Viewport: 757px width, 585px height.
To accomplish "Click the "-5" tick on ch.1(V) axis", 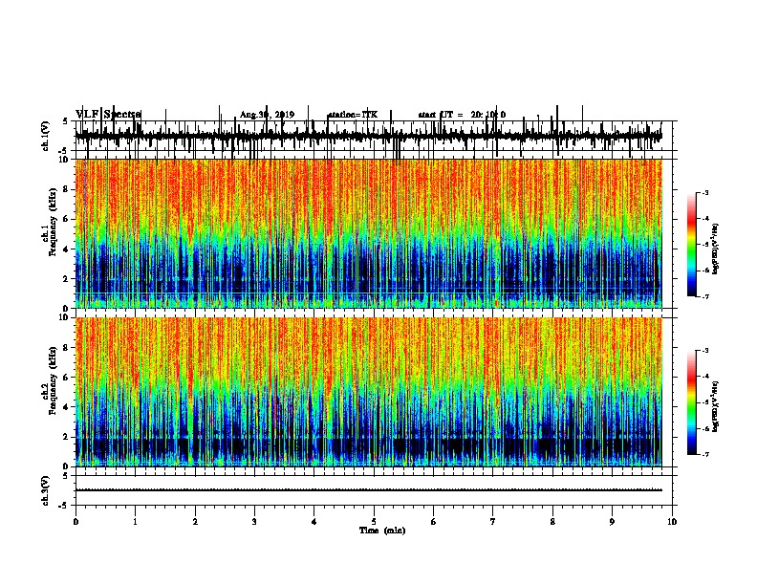I will [64, 151].
